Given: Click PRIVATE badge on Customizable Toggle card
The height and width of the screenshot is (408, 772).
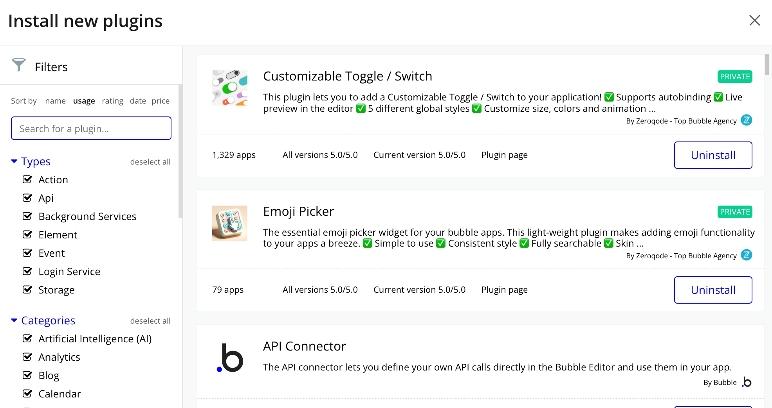Looking at the screenshot, I should coord(735,77).
